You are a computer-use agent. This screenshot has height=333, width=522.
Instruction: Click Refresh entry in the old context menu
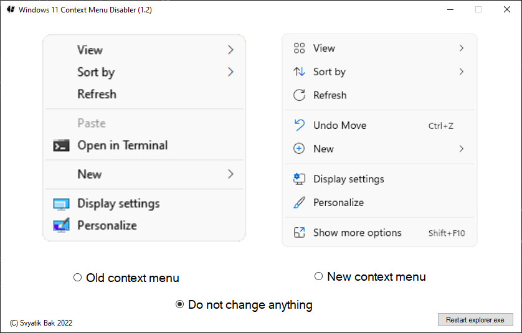[97, 94]
